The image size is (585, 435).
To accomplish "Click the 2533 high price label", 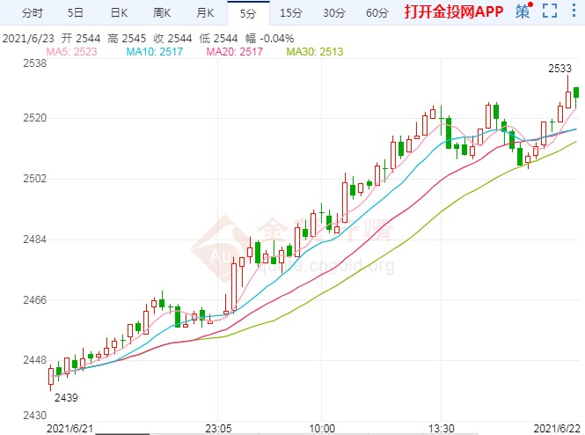I will tap(559, 69).
